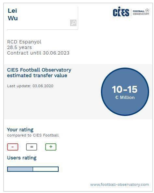
Task: Rate lower with the red minus button
Action: tap(13, 147)
